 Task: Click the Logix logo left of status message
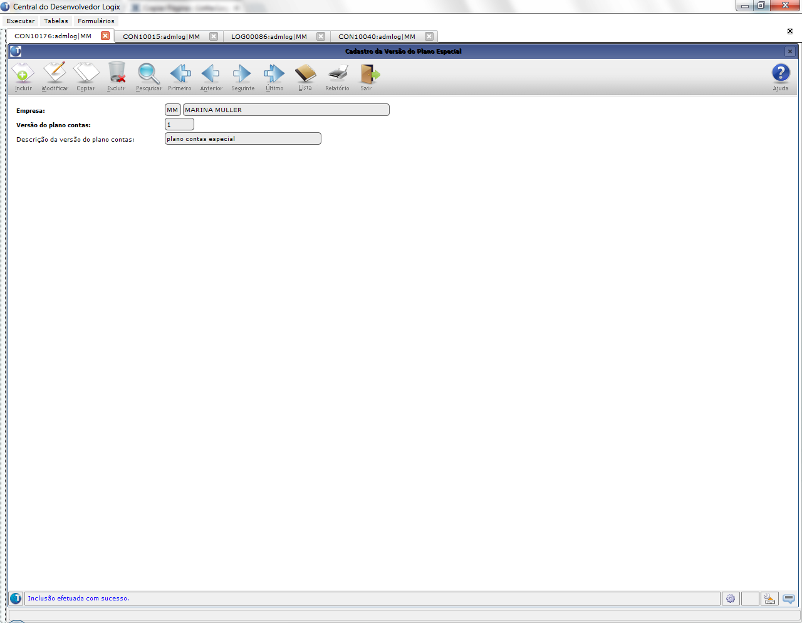tap(16, 599)
